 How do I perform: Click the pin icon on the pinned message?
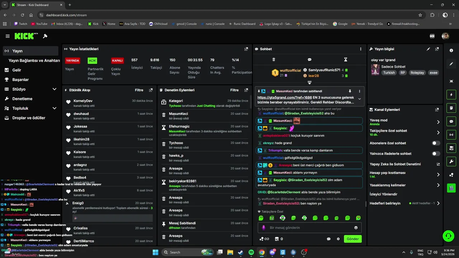pos(350,91)
